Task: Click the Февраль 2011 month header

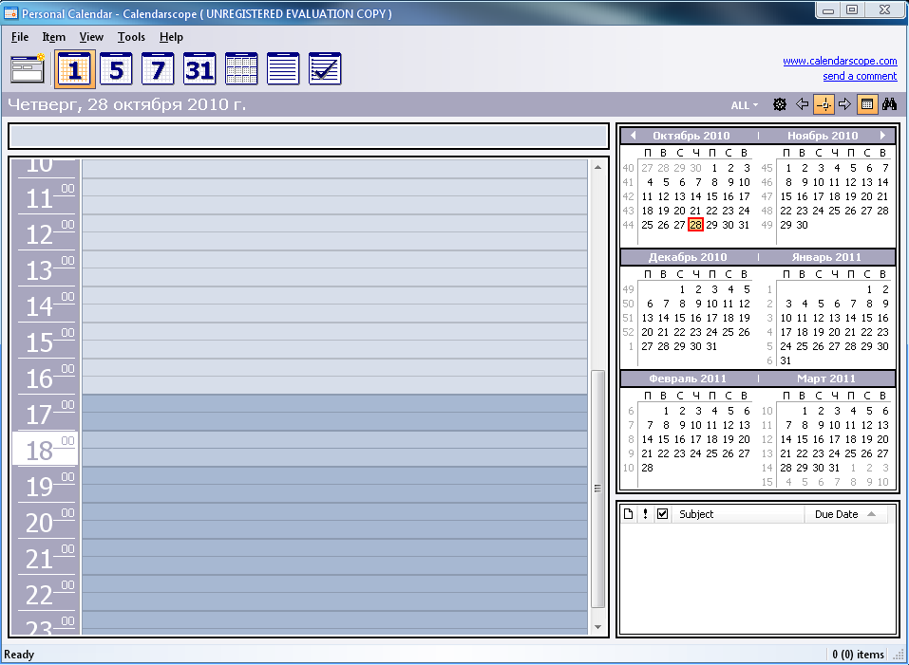Action: (688, 379)
